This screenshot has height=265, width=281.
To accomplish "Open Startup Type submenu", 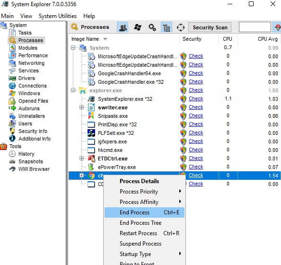I will (x=144, y=254).
